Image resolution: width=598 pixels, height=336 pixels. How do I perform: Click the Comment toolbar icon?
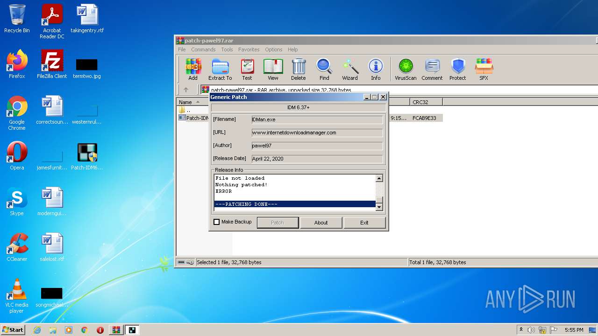(x=432, y=70)
